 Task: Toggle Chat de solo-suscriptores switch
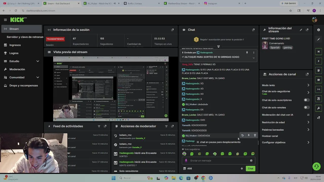[306, 100]
